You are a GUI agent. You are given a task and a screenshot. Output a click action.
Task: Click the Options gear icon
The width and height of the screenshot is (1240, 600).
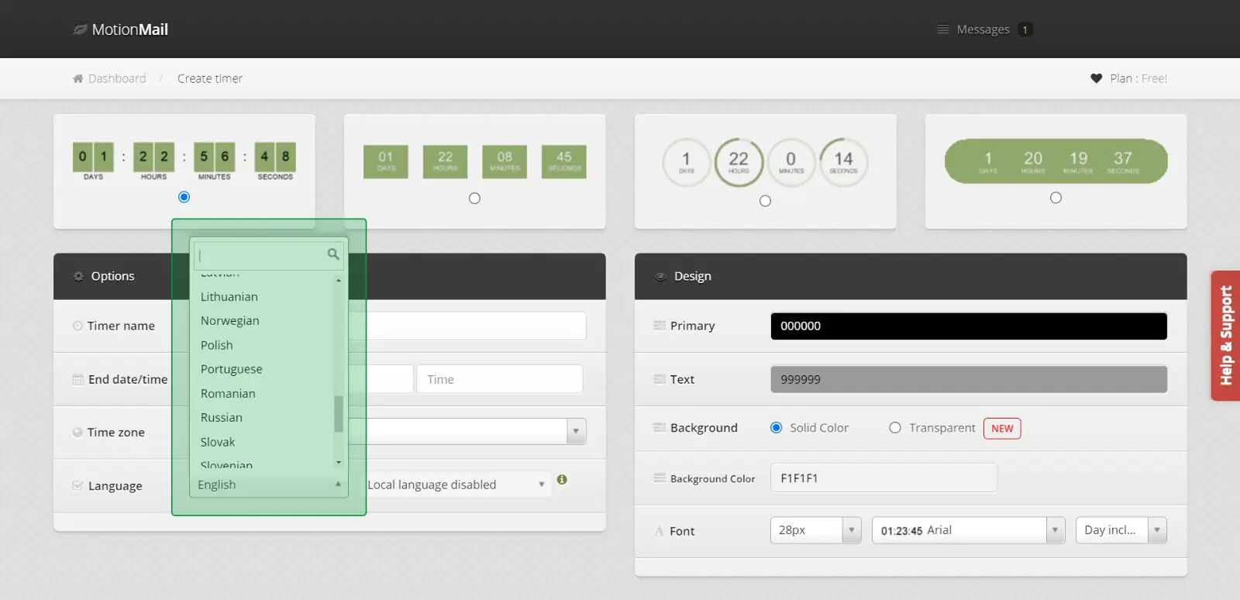coord(78,276)
